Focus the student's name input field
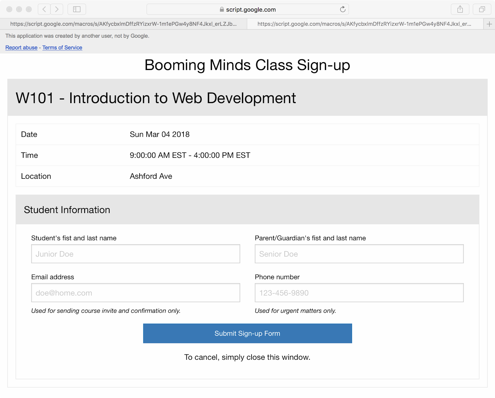Viewport: 495px width, 398px height. tap(136, 254)
